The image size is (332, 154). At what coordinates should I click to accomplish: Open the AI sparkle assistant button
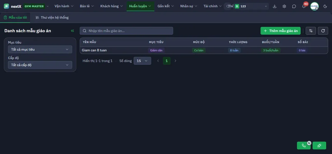click(x=319, y=145)
